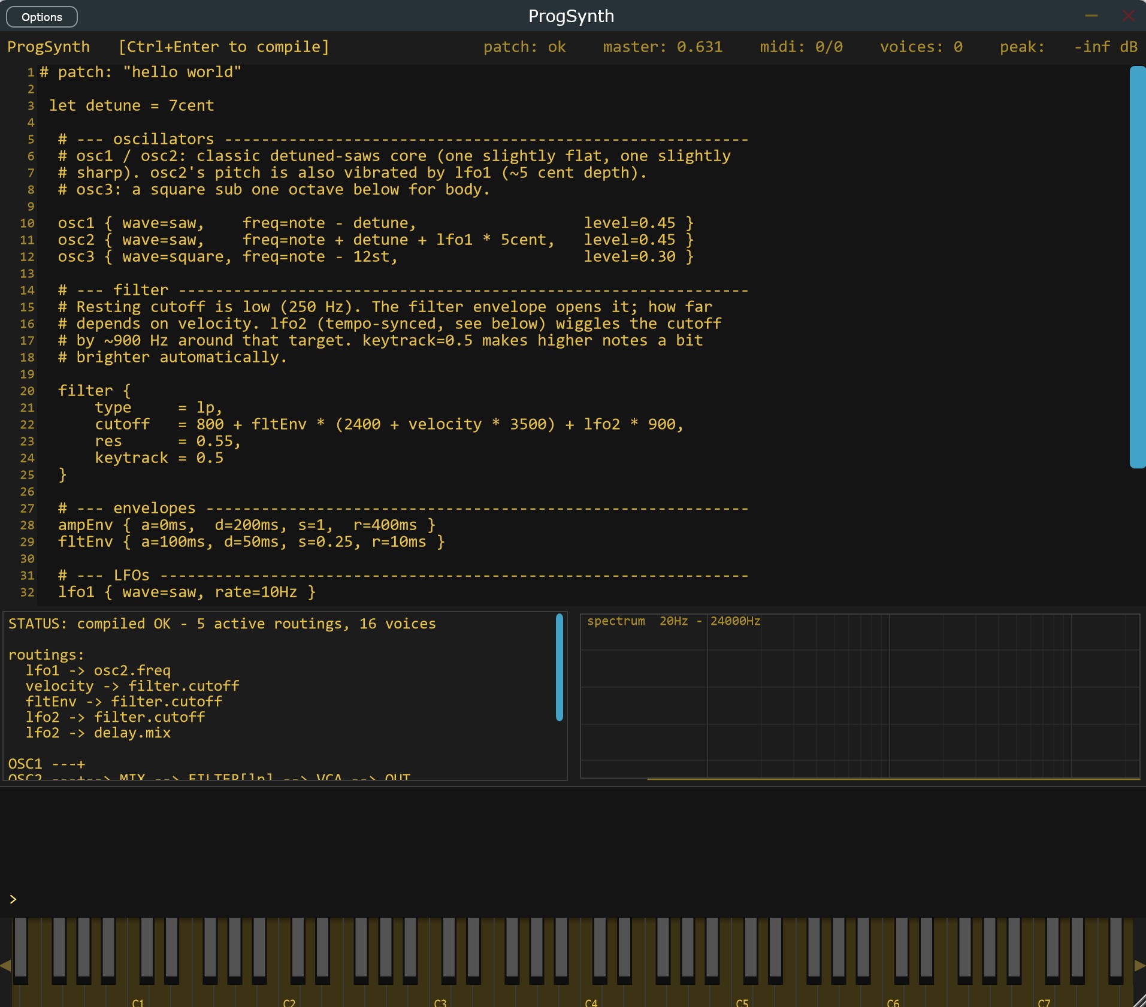The image size is (1146, 1007).
Task: Click the 'patch: ok' status text
Action: pyautogui.click(x=525, y=47)
